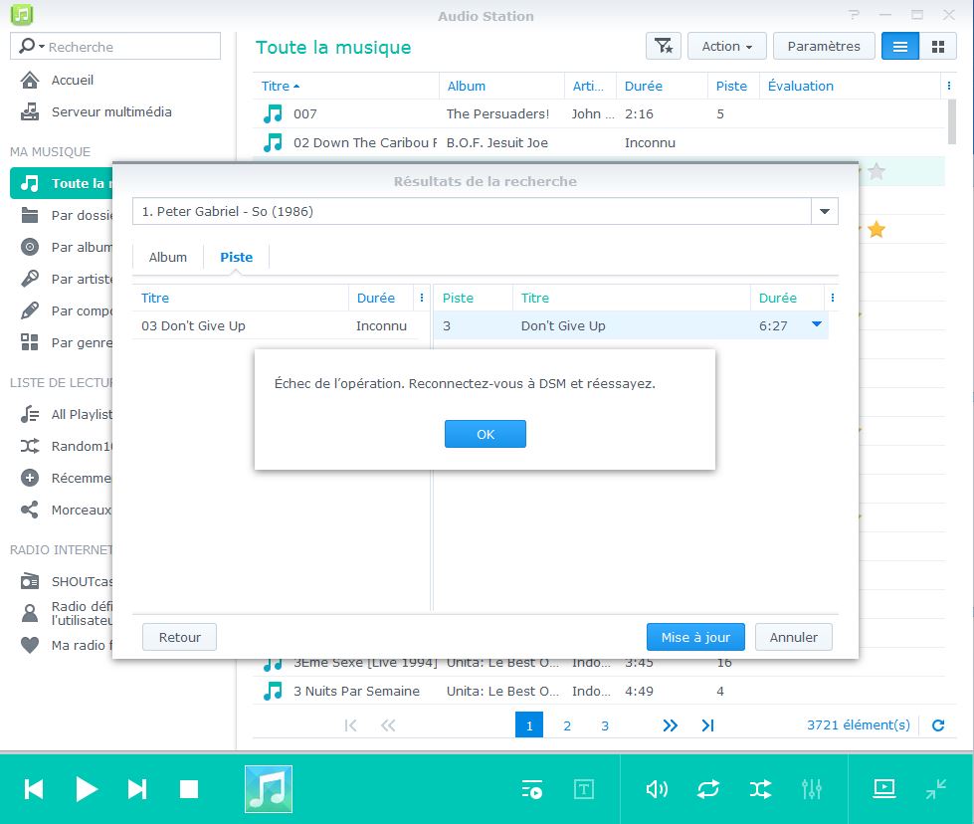This screenshot has width=974, height=824.
Task: Toggle shuffle playback
Action: pyautogui.click(x=760, y=789)
